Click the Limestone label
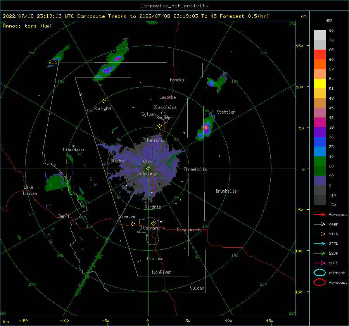Viewport: 349px width, 326px height. coord(73,150)
